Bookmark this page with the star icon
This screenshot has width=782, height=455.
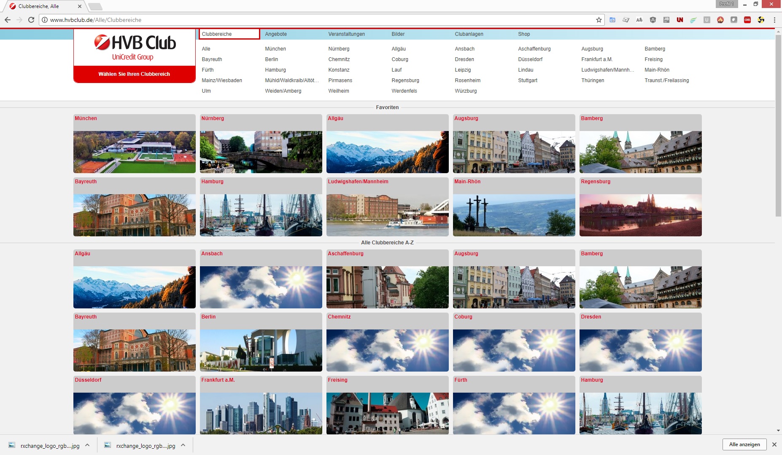(599, 20)
